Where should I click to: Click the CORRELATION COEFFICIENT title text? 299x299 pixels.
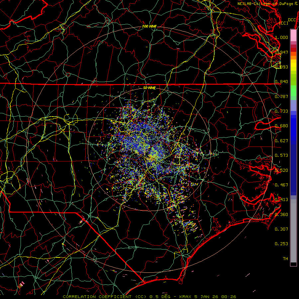(x=97, y=297)
